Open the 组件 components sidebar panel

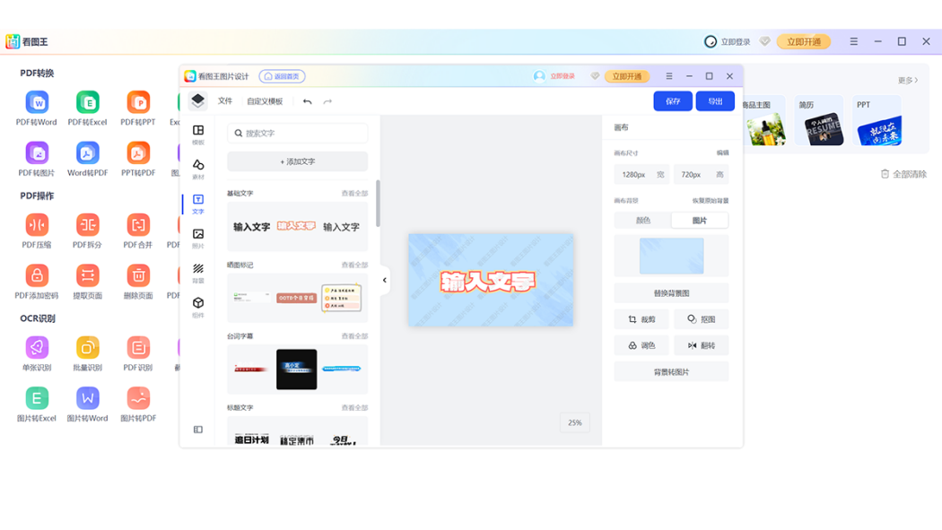pos(197,308)
